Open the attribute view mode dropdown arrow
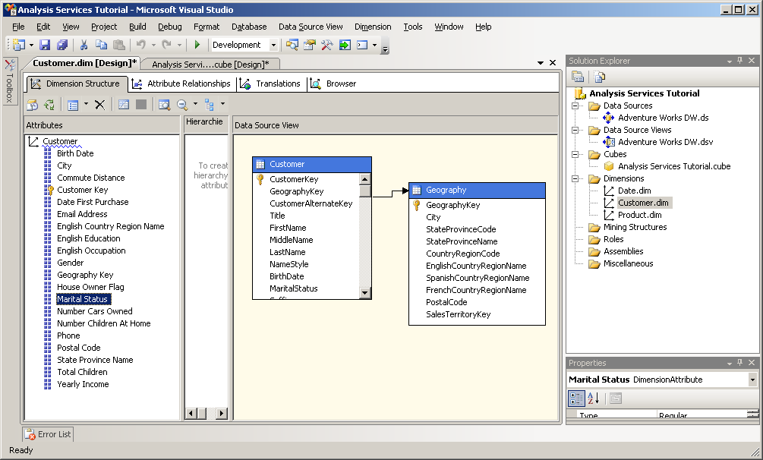 (x=86, y=104)
